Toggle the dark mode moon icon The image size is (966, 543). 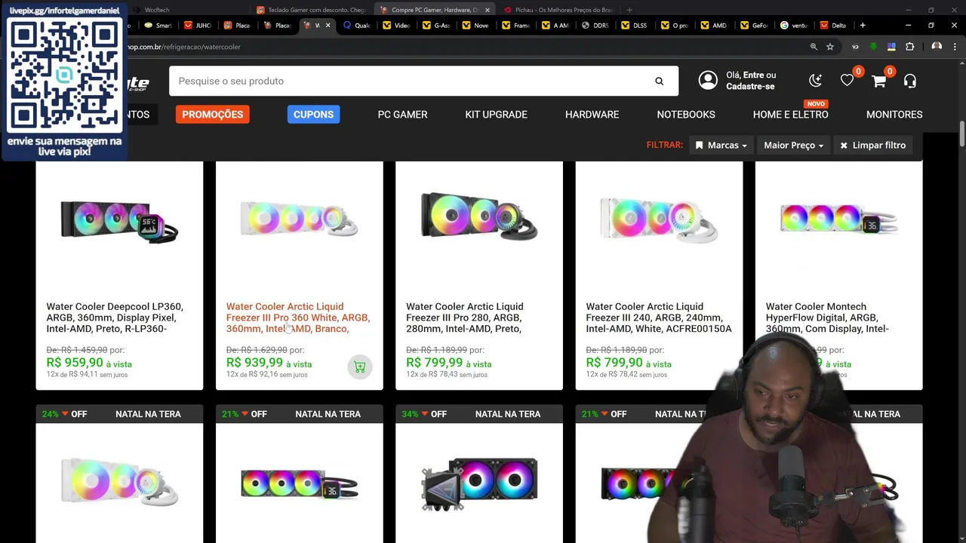[x=815, y=81]
